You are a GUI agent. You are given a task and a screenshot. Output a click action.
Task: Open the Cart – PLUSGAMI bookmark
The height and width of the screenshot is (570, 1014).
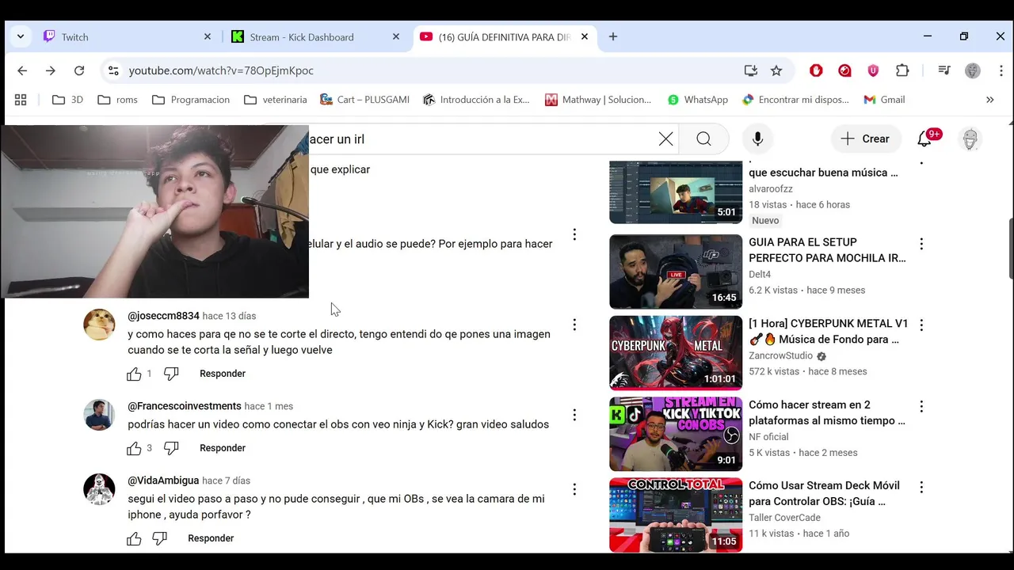point(364,100)
